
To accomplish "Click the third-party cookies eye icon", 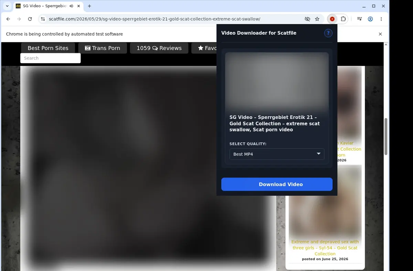I will pyautogui.click(x=307, y=19).
